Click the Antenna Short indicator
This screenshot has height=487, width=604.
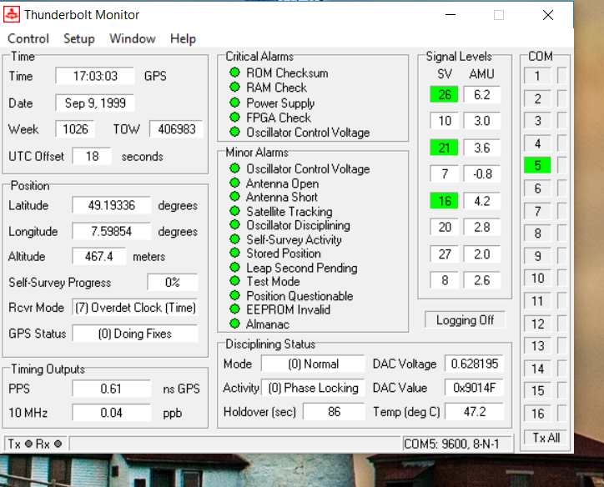coord(234,196)
